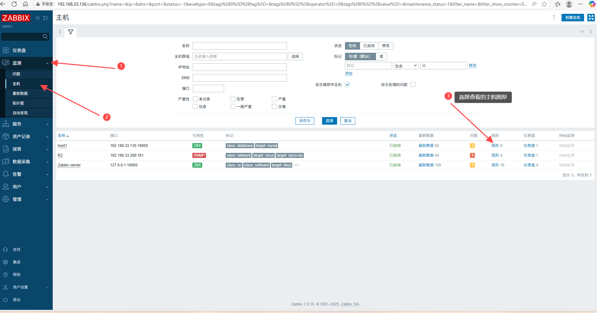Expand hidden tags ellipsis for Zabbix server
The image size is (597, 313).
[297, 165]
